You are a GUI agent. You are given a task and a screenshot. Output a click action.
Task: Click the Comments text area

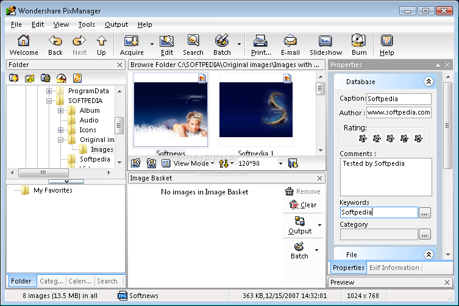pos(386,177)
